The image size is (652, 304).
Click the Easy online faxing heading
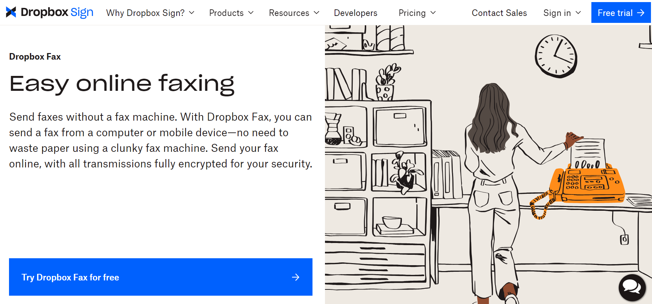click(x=122, y=84)
